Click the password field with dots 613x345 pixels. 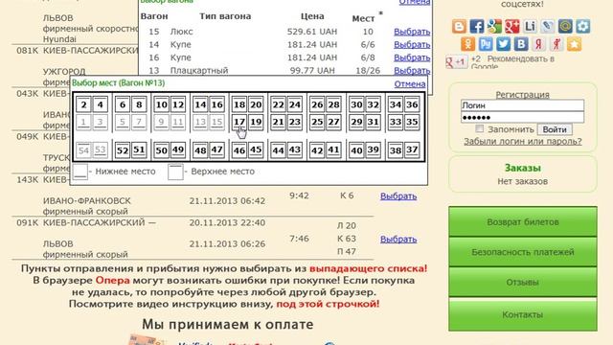point(522,117)
